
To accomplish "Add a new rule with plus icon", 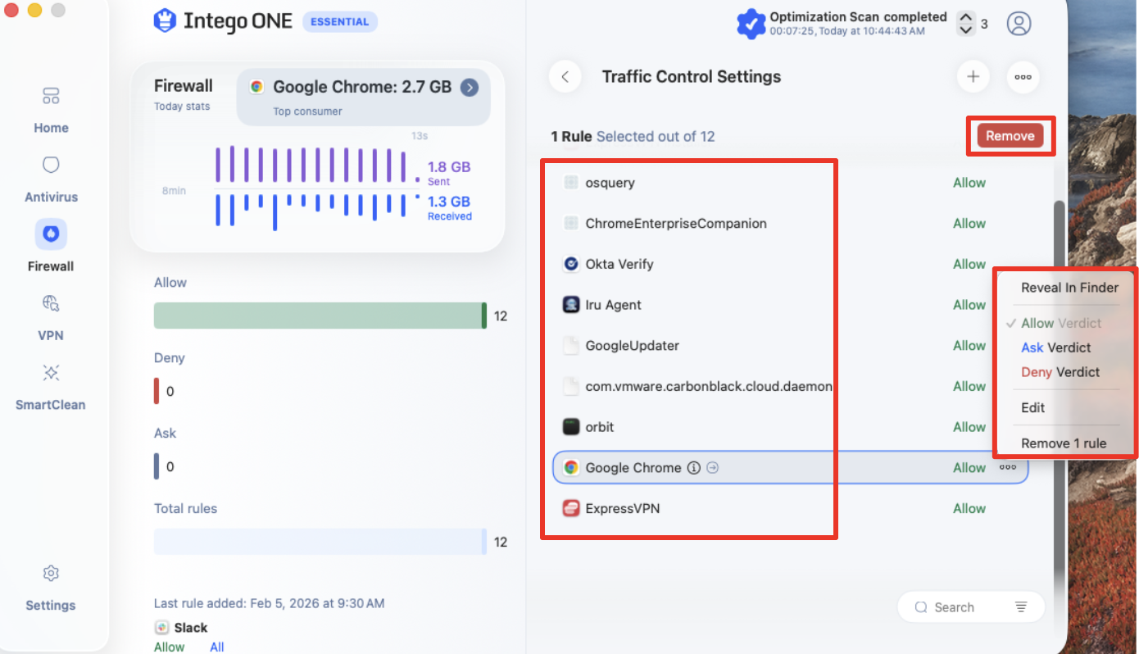I will coord(973,77).
